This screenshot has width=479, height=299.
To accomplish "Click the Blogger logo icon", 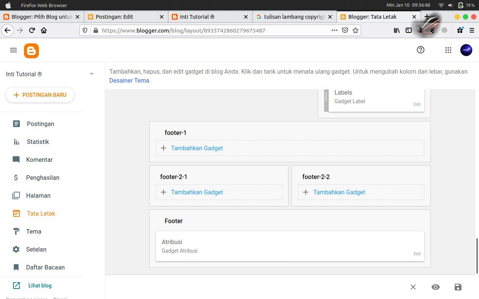I will pyautogui.click(x=31, y=50).
